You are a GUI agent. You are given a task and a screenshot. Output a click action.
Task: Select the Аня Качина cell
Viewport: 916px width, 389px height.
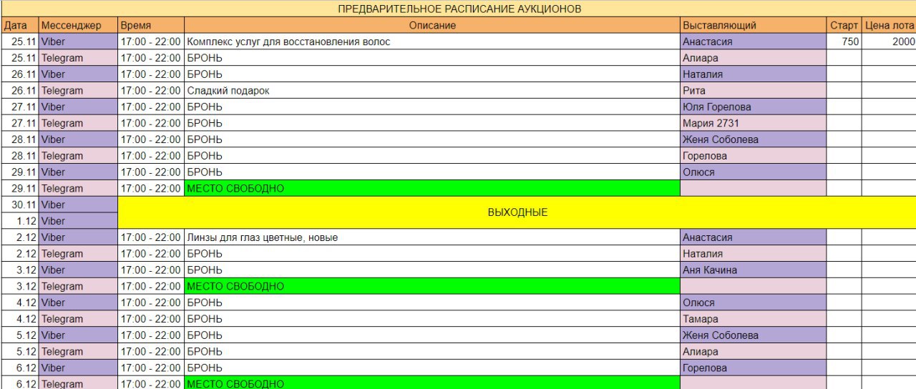754,270
